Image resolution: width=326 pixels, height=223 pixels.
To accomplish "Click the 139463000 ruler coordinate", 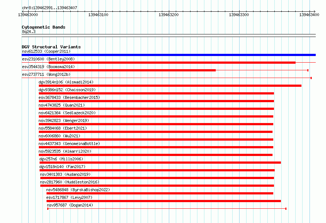I will [x=28, y=15].
